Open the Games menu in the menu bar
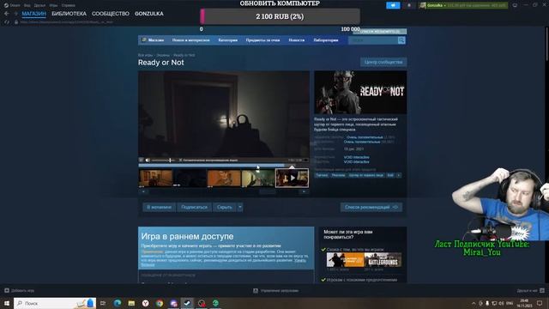Screen dimensions: 549x309 click(x=53, y=5)
